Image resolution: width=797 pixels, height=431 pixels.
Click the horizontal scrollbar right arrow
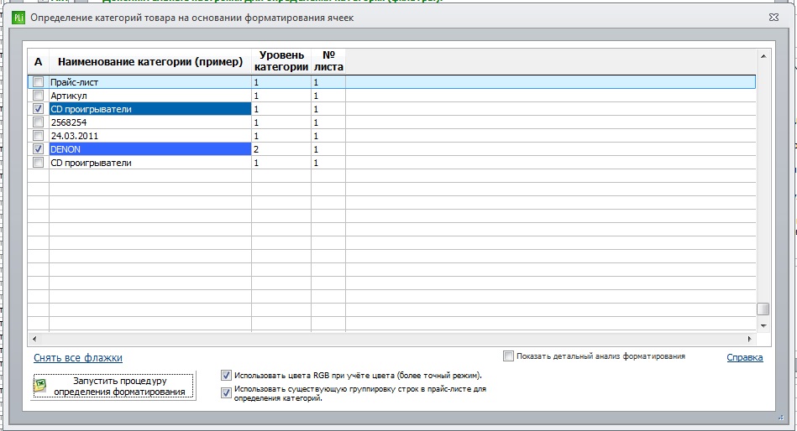pos(749,339)
